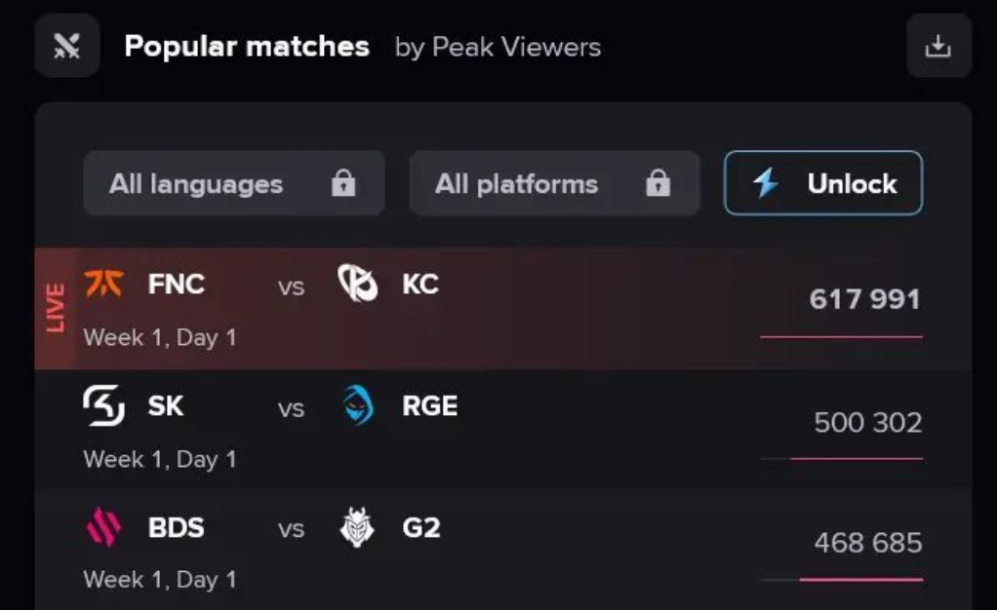The height and width of the screenshot is (610, 997).
Task: Click the G2 Esports logo
Action: click(x=357, y=528)
